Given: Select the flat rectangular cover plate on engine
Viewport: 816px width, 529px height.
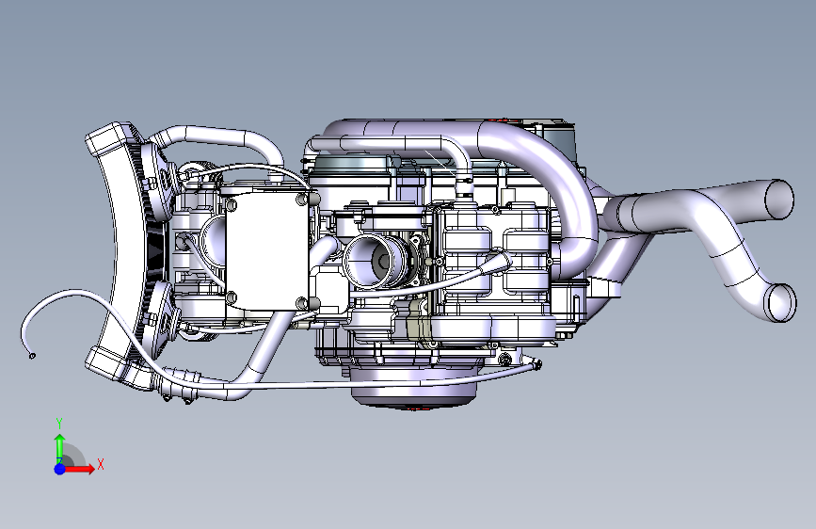Looking at the screenshot, I should click(x=267, y=251).
